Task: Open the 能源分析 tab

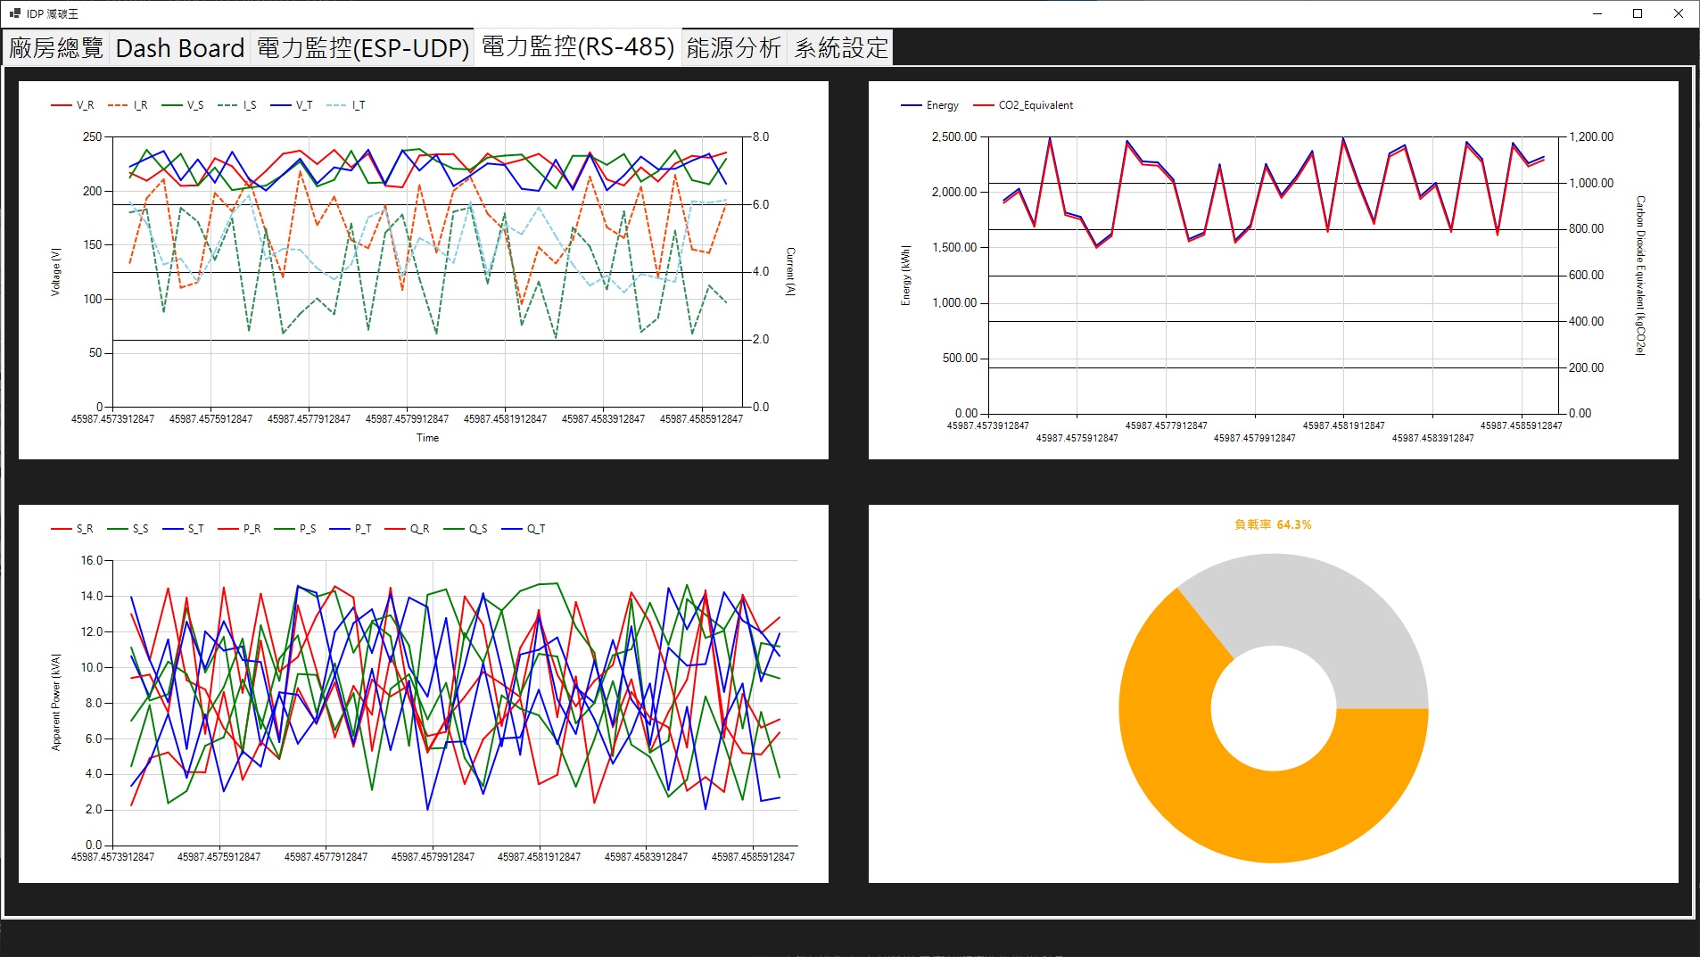Action: tap(733, 48)
